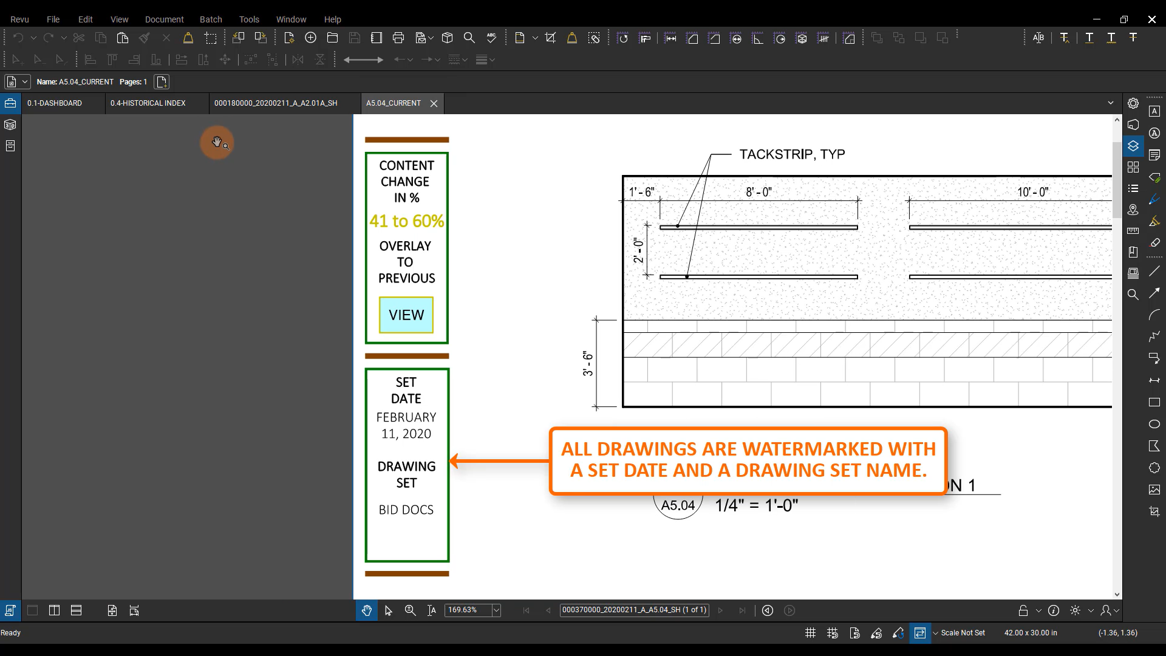1166x656 pixels.
Task: Toggle Show Grid in status bar
Action: pos(810,633)
